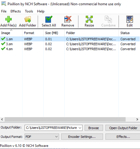
Task: Click Pixillion v 6.10 status bar text
Action: click(x=24, y=146)
